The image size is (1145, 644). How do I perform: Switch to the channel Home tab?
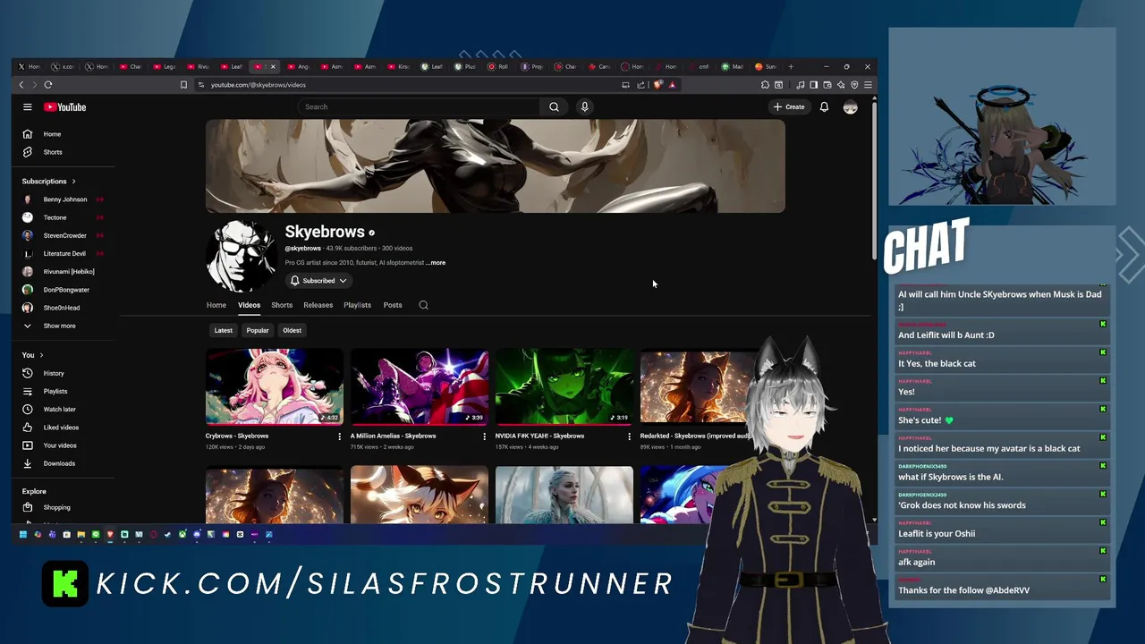tap(216, 305)
